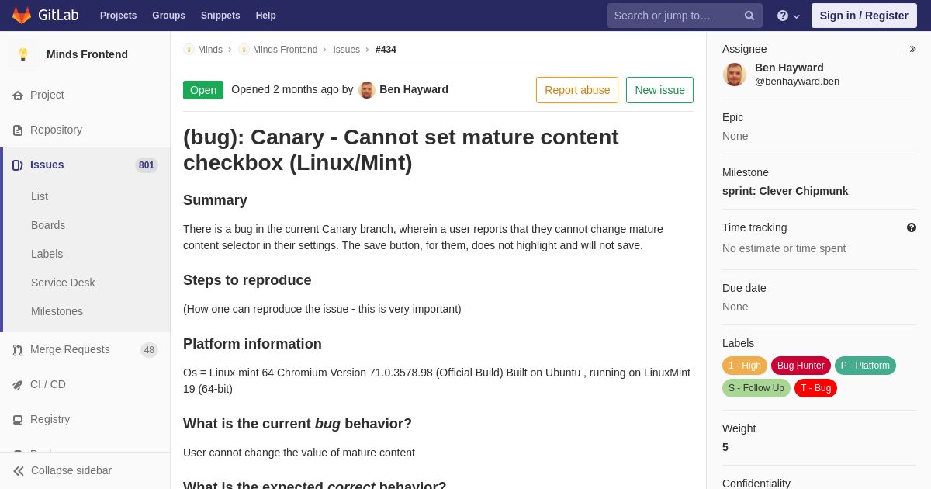Click the Merge Requests icon
The height and width of the screenshot is (489, 931).
click(18, 350)
